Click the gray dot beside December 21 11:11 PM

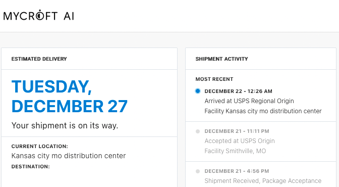point(198,131)
